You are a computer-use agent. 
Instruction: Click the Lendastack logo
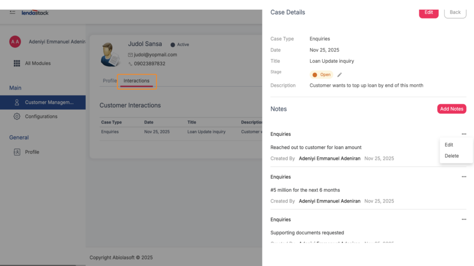click(x=35, y=12)
